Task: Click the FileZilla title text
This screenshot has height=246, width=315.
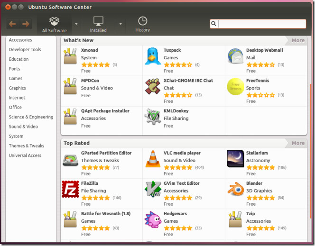Action: pos(90,183)
